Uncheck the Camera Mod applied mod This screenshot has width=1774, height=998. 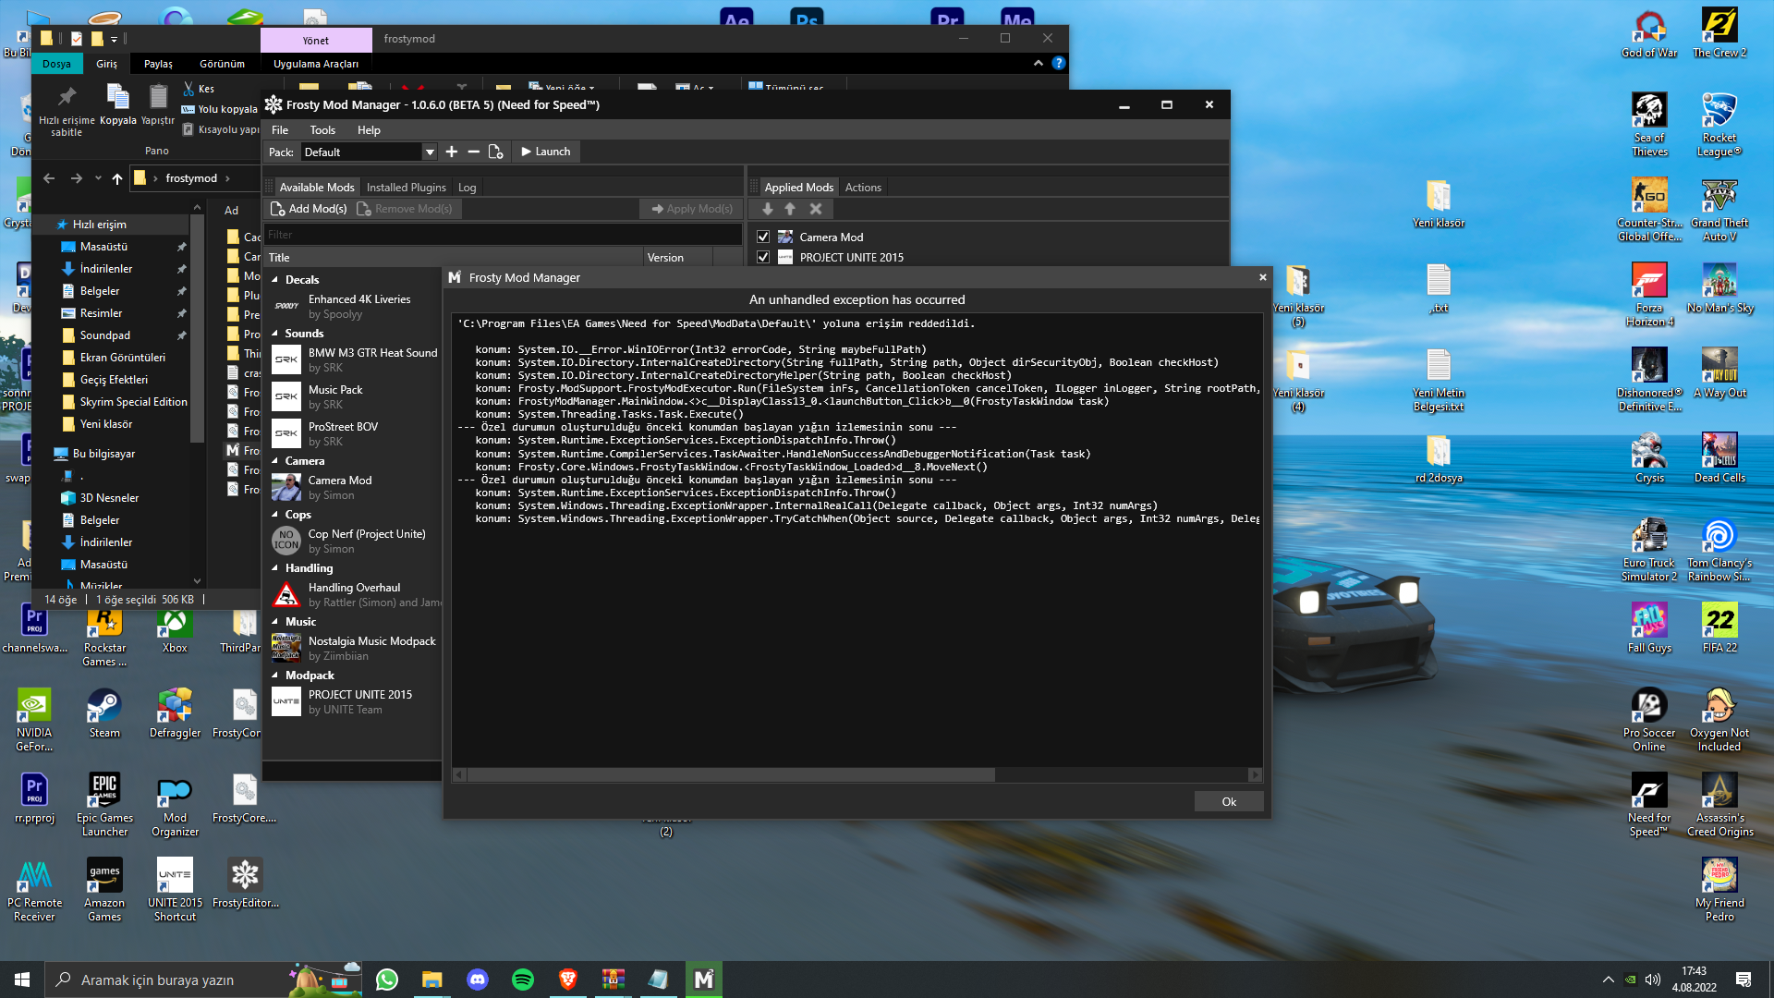763,237
